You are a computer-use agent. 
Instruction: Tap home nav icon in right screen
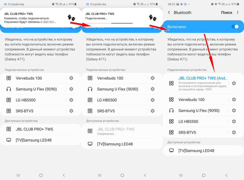(x=204, y=175)
